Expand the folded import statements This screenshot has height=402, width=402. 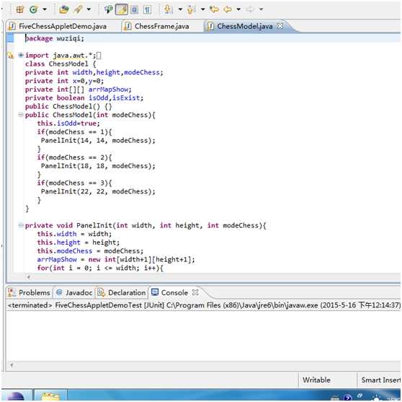coord(21,55)
